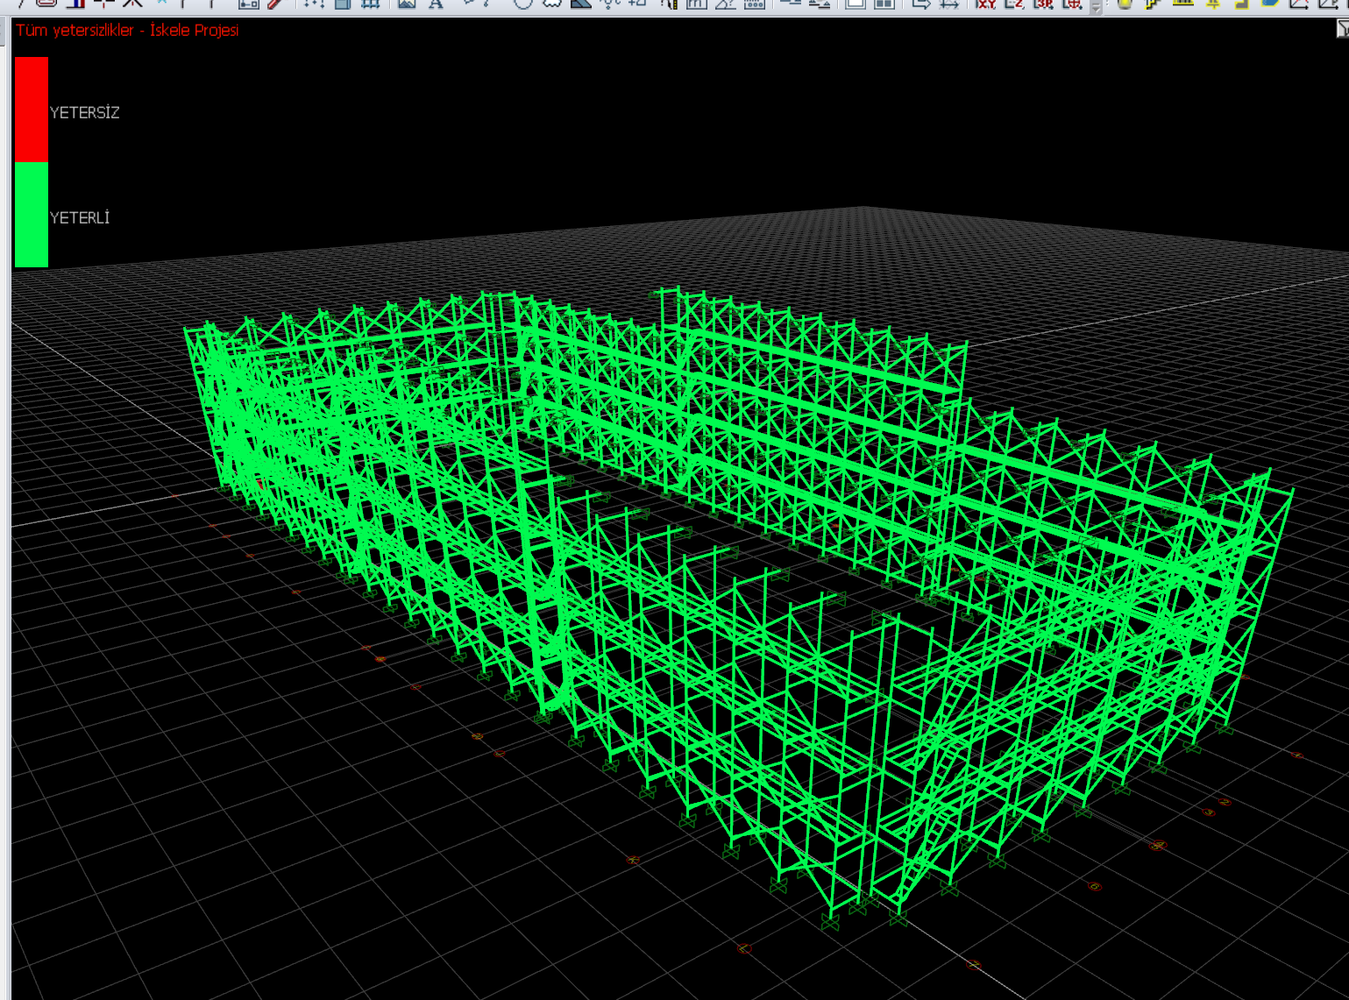Toggle the grid display icon
Viewport: 1349px width, 1000px height.
pos(371,4)
